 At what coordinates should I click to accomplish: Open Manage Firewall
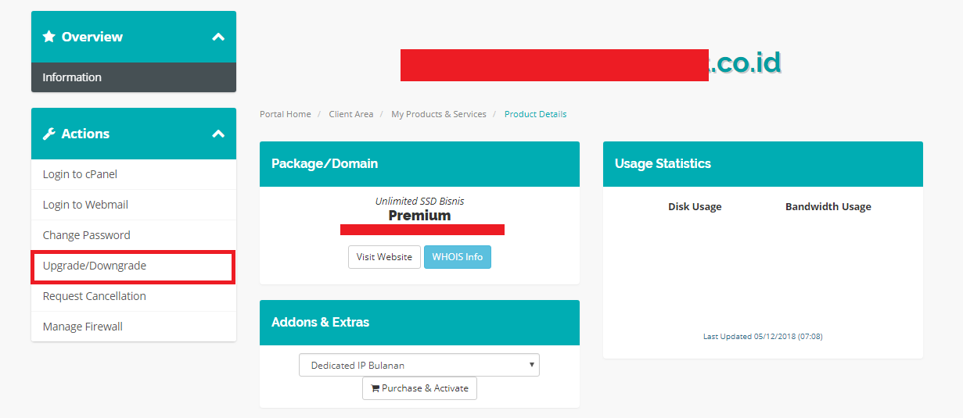[x=82, y=327]
